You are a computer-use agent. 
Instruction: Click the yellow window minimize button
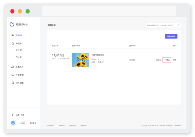point(20,11)
